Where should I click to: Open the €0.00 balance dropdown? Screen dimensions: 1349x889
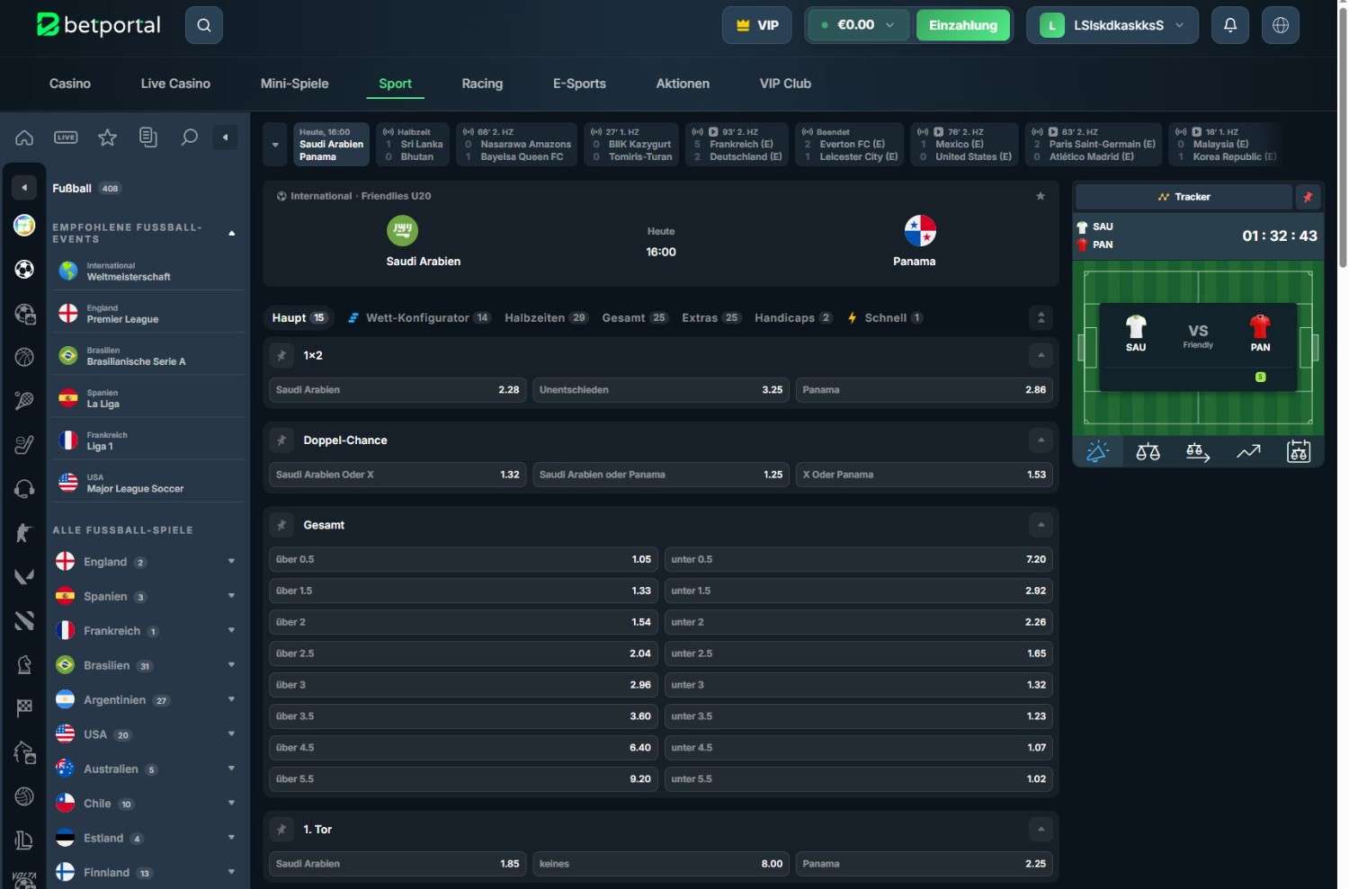[x=859, y=25]
